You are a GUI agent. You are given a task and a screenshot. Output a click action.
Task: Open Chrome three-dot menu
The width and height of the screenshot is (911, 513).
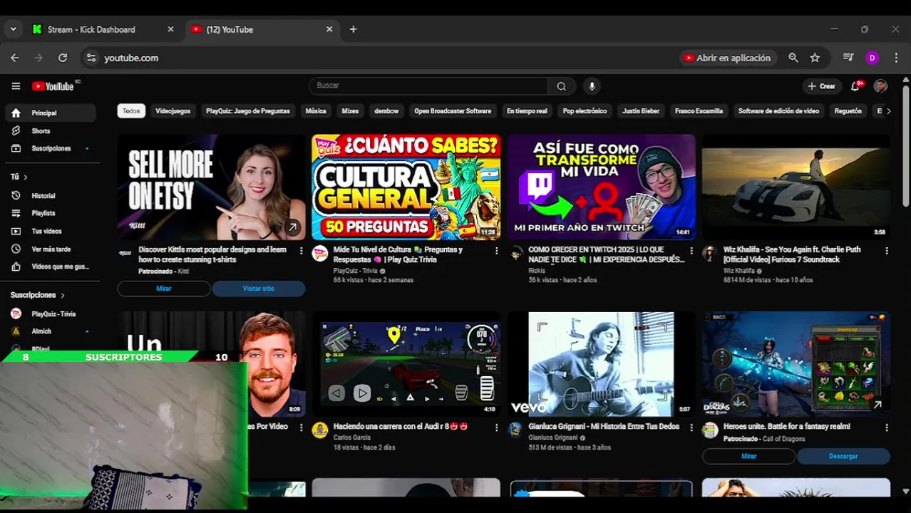[896, 58]
